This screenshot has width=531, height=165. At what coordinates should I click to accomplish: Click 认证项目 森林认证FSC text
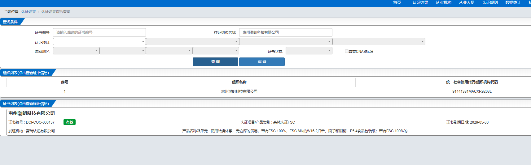(x=268, y=122)
